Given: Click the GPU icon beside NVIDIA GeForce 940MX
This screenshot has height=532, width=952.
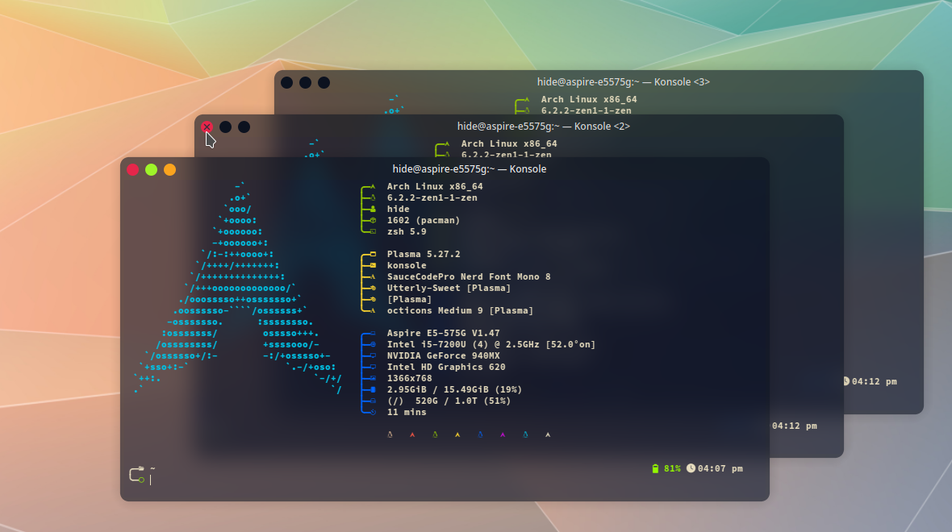Looking at the screenshot, I should coord(373,355).
